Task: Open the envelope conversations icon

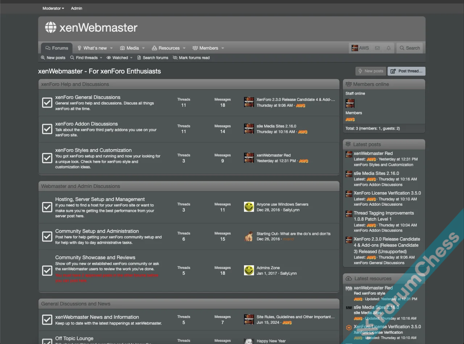Action: (377, 48)
